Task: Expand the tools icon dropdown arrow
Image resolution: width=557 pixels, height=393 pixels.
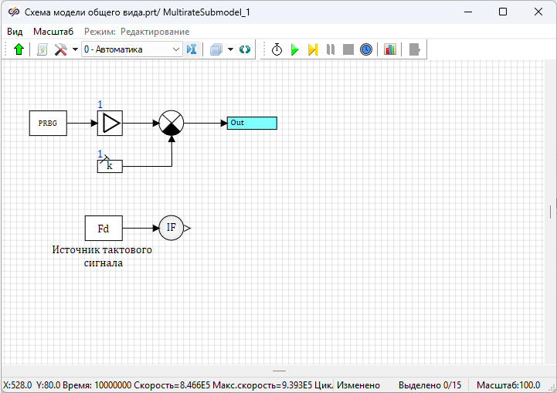Action: click(75, 49)
